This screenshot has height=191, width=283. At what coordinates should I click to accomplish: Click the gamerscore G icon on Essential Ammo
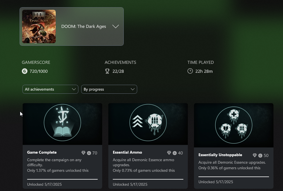(x=174, y=153)
